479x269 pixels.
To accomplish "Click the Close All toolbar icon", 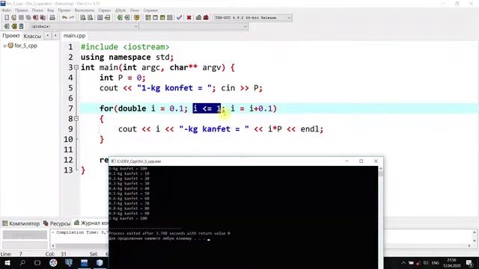I will click(43, 18).
